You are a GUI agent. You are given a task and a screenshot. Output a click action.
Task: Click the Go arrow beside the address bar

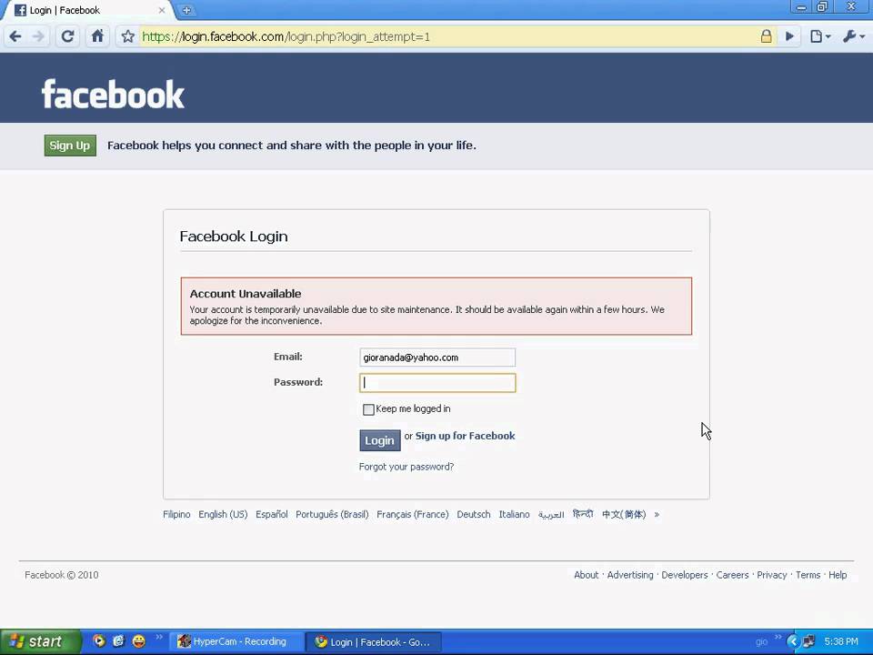pyautogui.click(x=789, y=36)
